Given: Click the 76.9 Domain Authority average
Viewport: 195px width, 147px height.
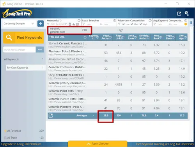Looking at the screenshot, I should click(x=144, y=115).
